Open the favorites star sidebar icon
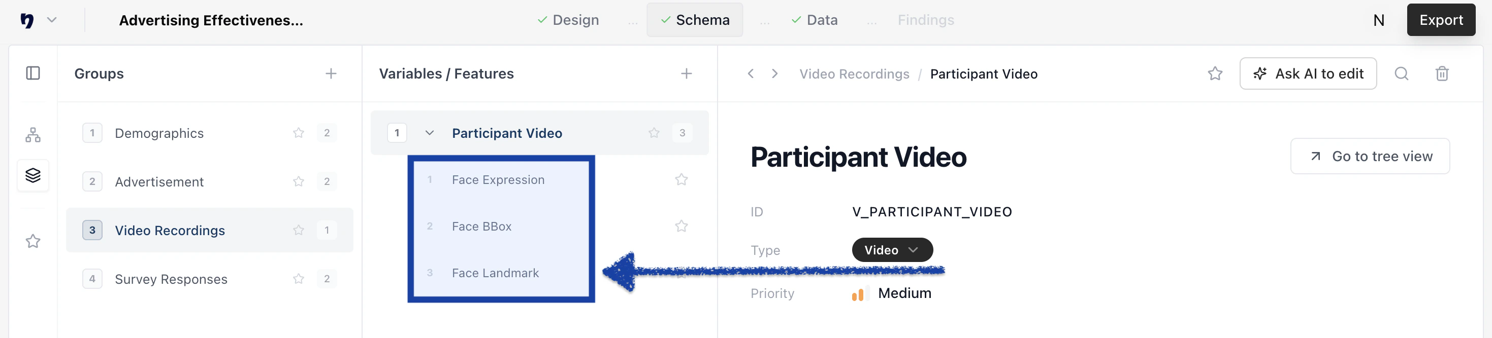The image size is (1492, 338). 33,241
